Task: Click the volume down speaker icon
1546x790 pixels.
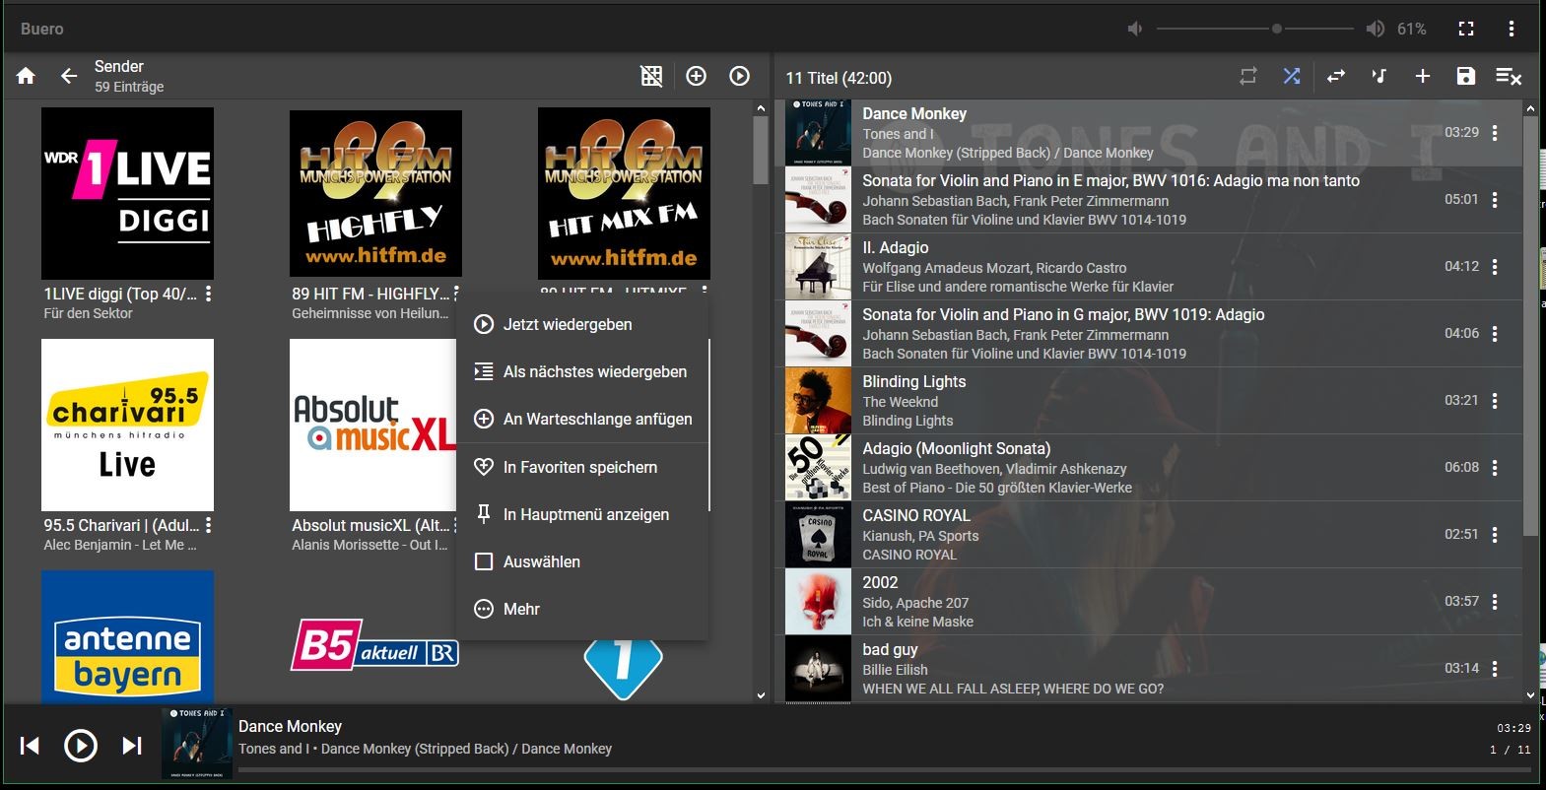Action: click(x=1135, y=29)
